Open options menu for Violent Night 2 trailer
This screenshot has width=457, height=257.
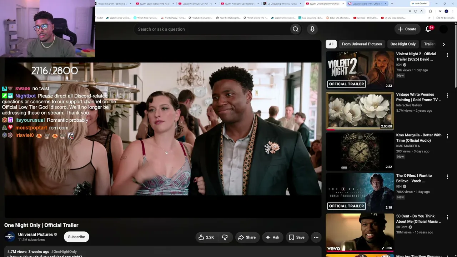[x=447, y=55]
